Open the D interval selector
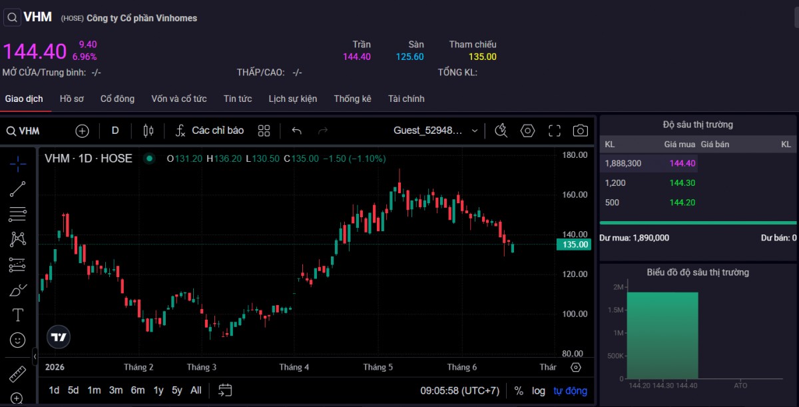This screenshot has width=799, height=407. (x=115, y=131)
